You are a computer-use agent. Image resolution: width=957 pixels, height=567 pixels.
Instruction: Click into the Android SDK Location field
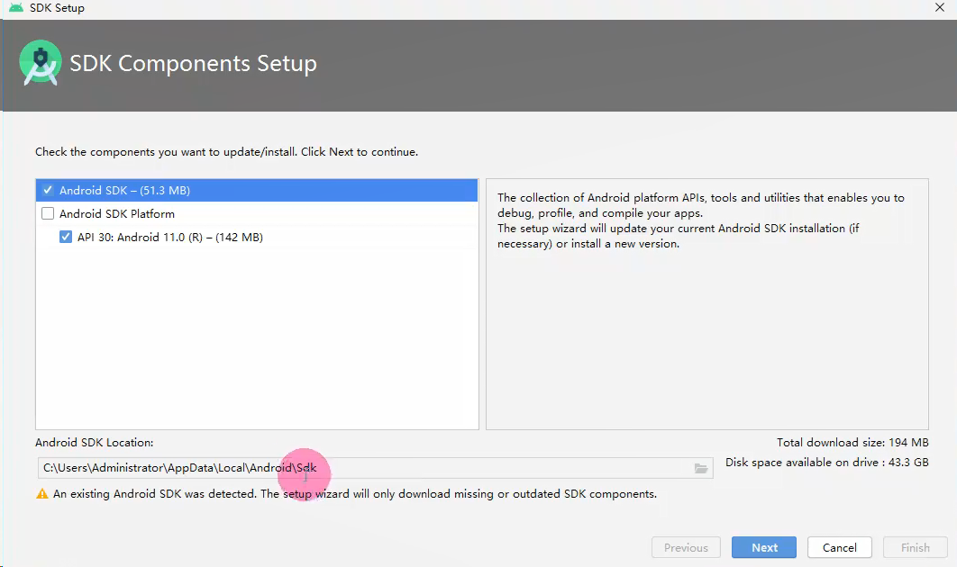coord(375,468)
